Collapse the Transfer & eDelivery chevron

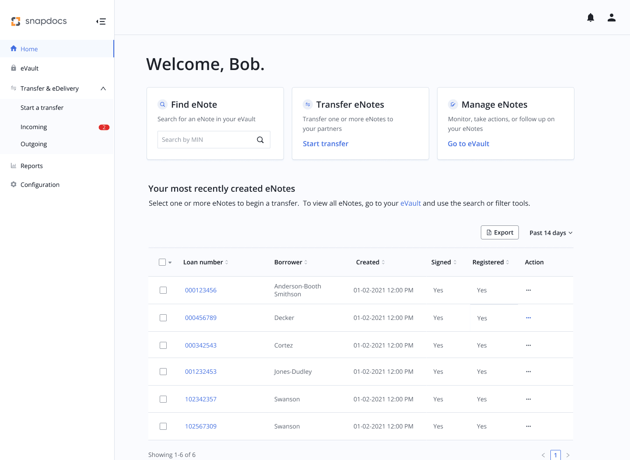point(103,88)
